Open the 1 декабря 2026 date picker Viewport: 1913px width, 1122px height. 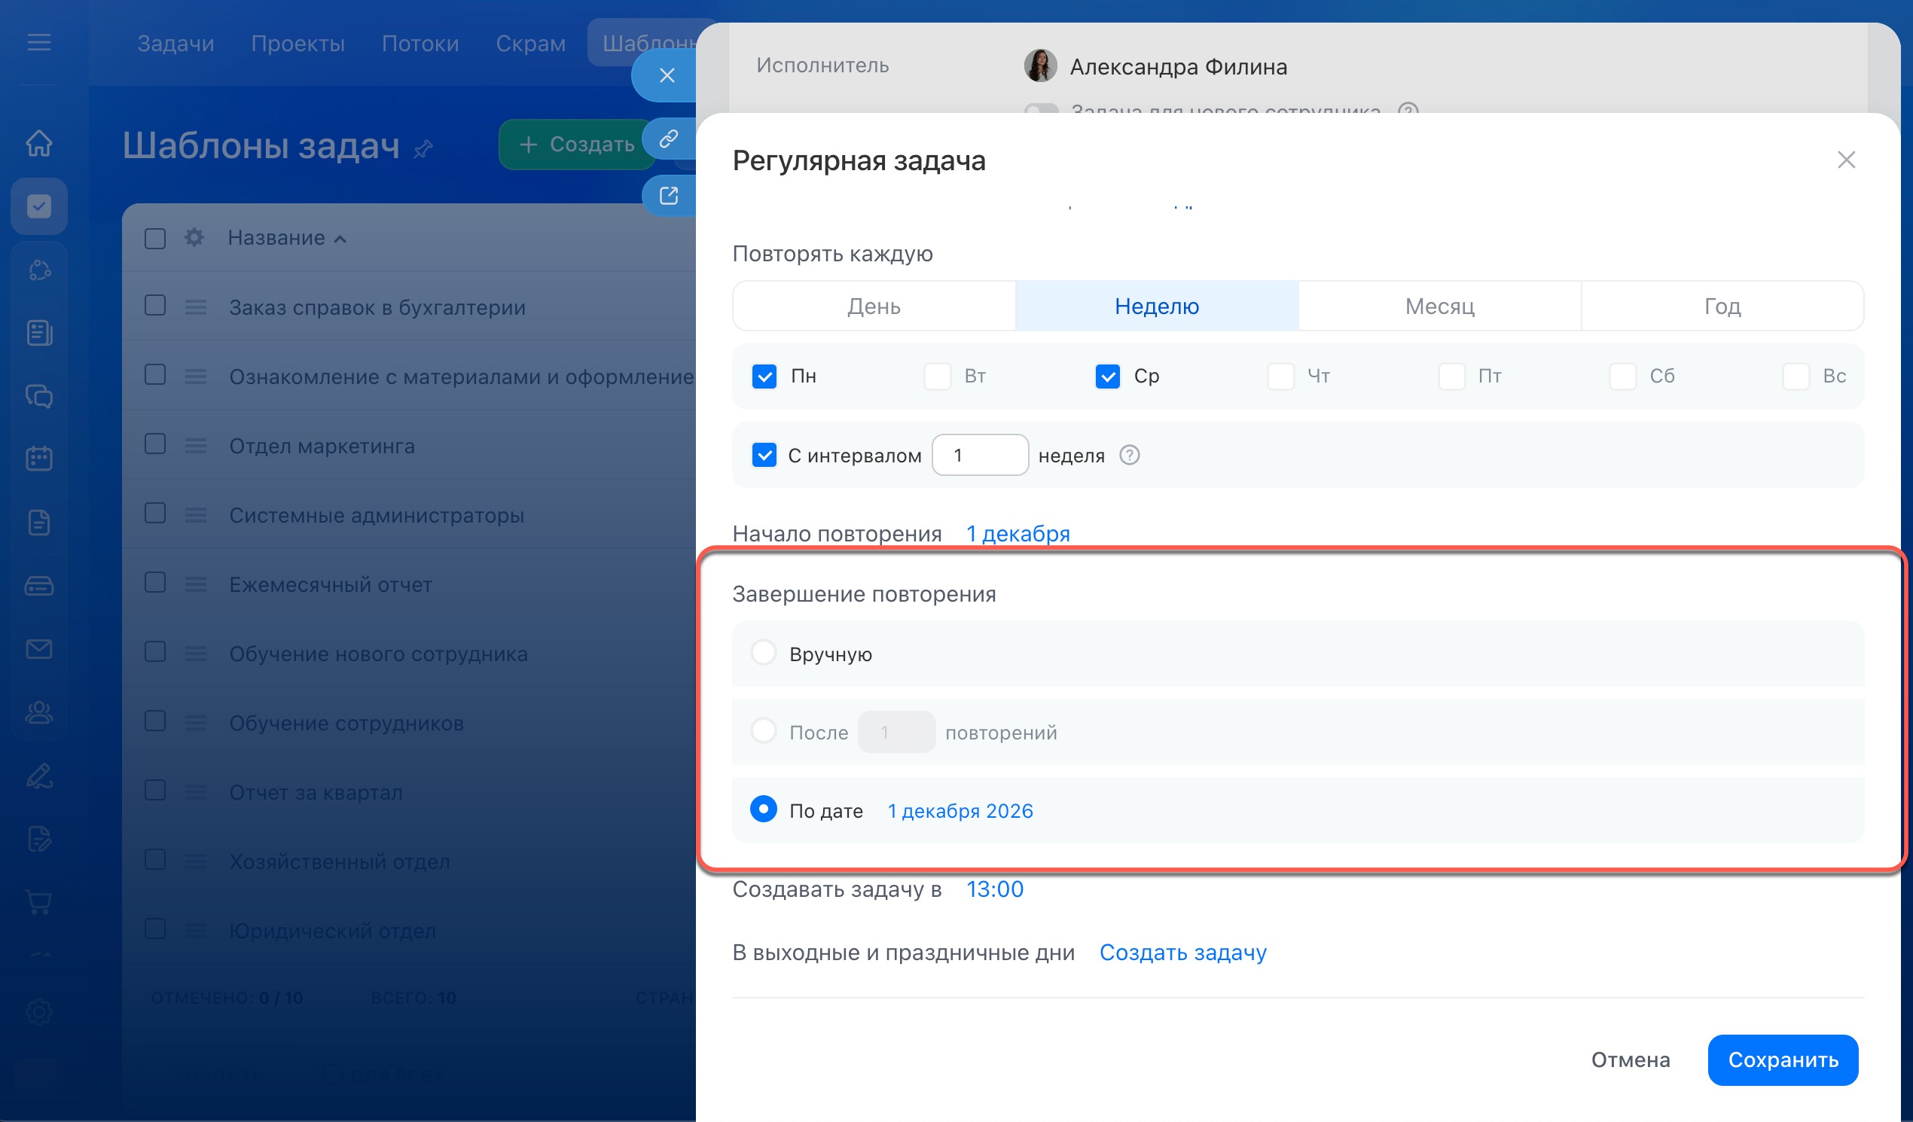point(960,811)
